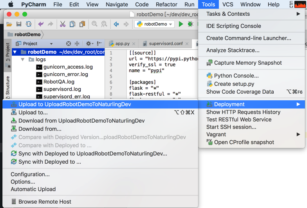This screenshot has height=208, width=307.
Task: Close the app.py editor tab
Action: 134,44
